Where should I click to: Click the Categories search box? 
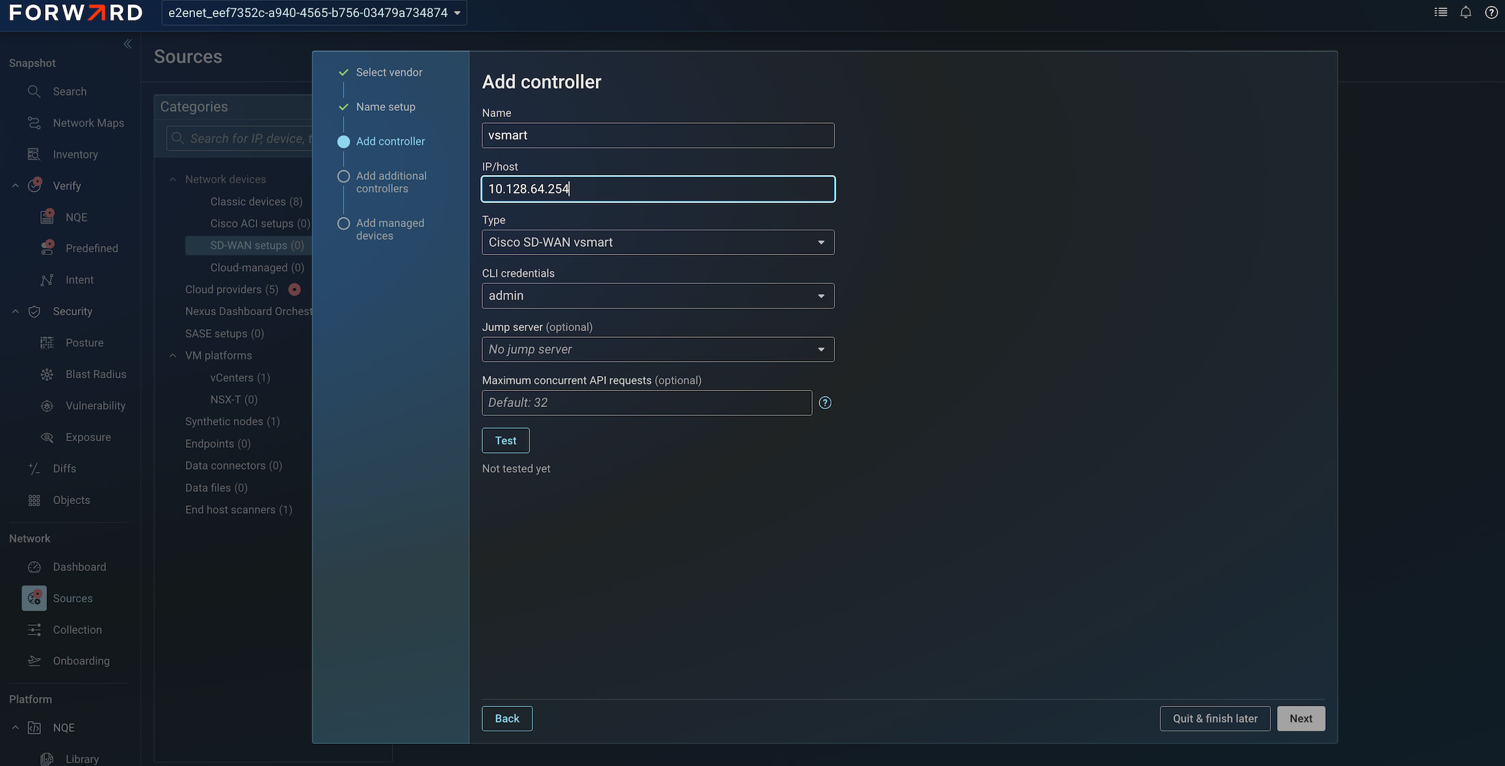pos(239,138)
